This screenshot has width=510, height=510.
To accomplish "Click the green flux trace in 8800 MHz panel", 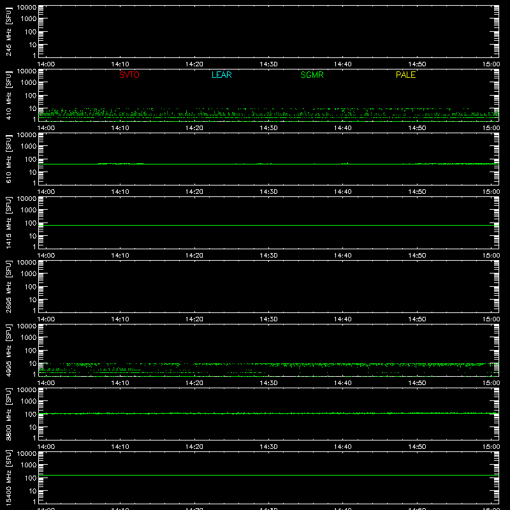I will coord(268,413).
